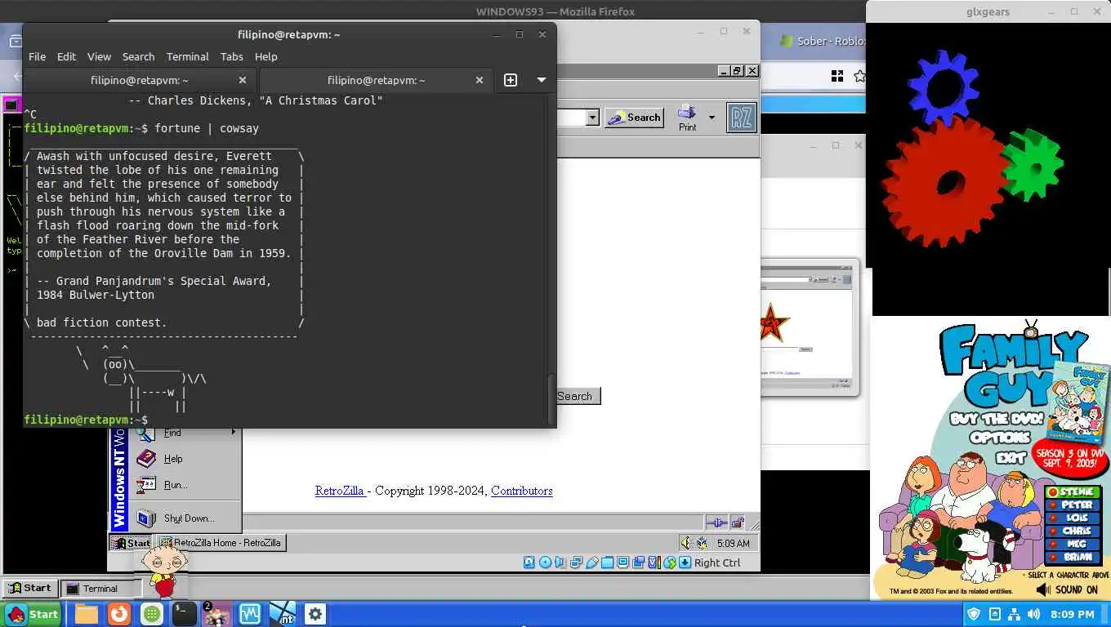Click BUY THE DVD! in Family Guy app
1111x627 pixels.
(x=997, y=420)
